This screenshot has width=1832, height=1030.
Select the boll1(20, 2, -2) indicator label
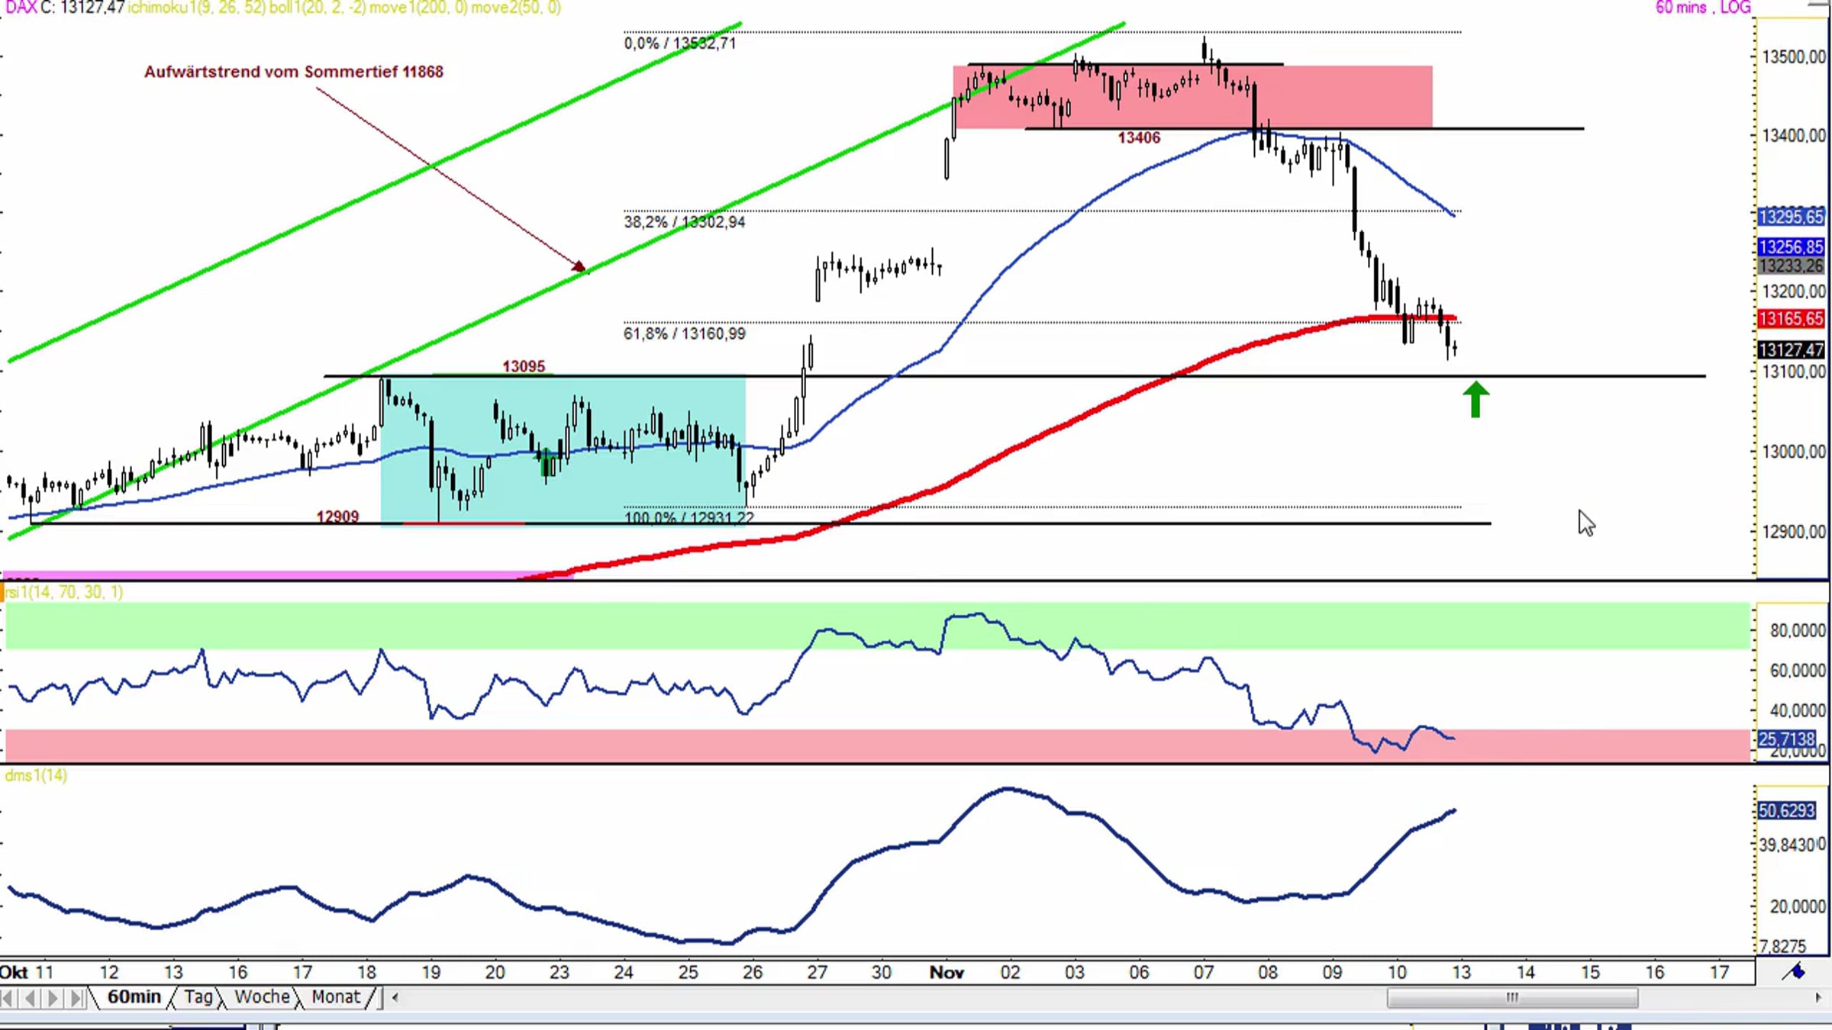[318, 8]
